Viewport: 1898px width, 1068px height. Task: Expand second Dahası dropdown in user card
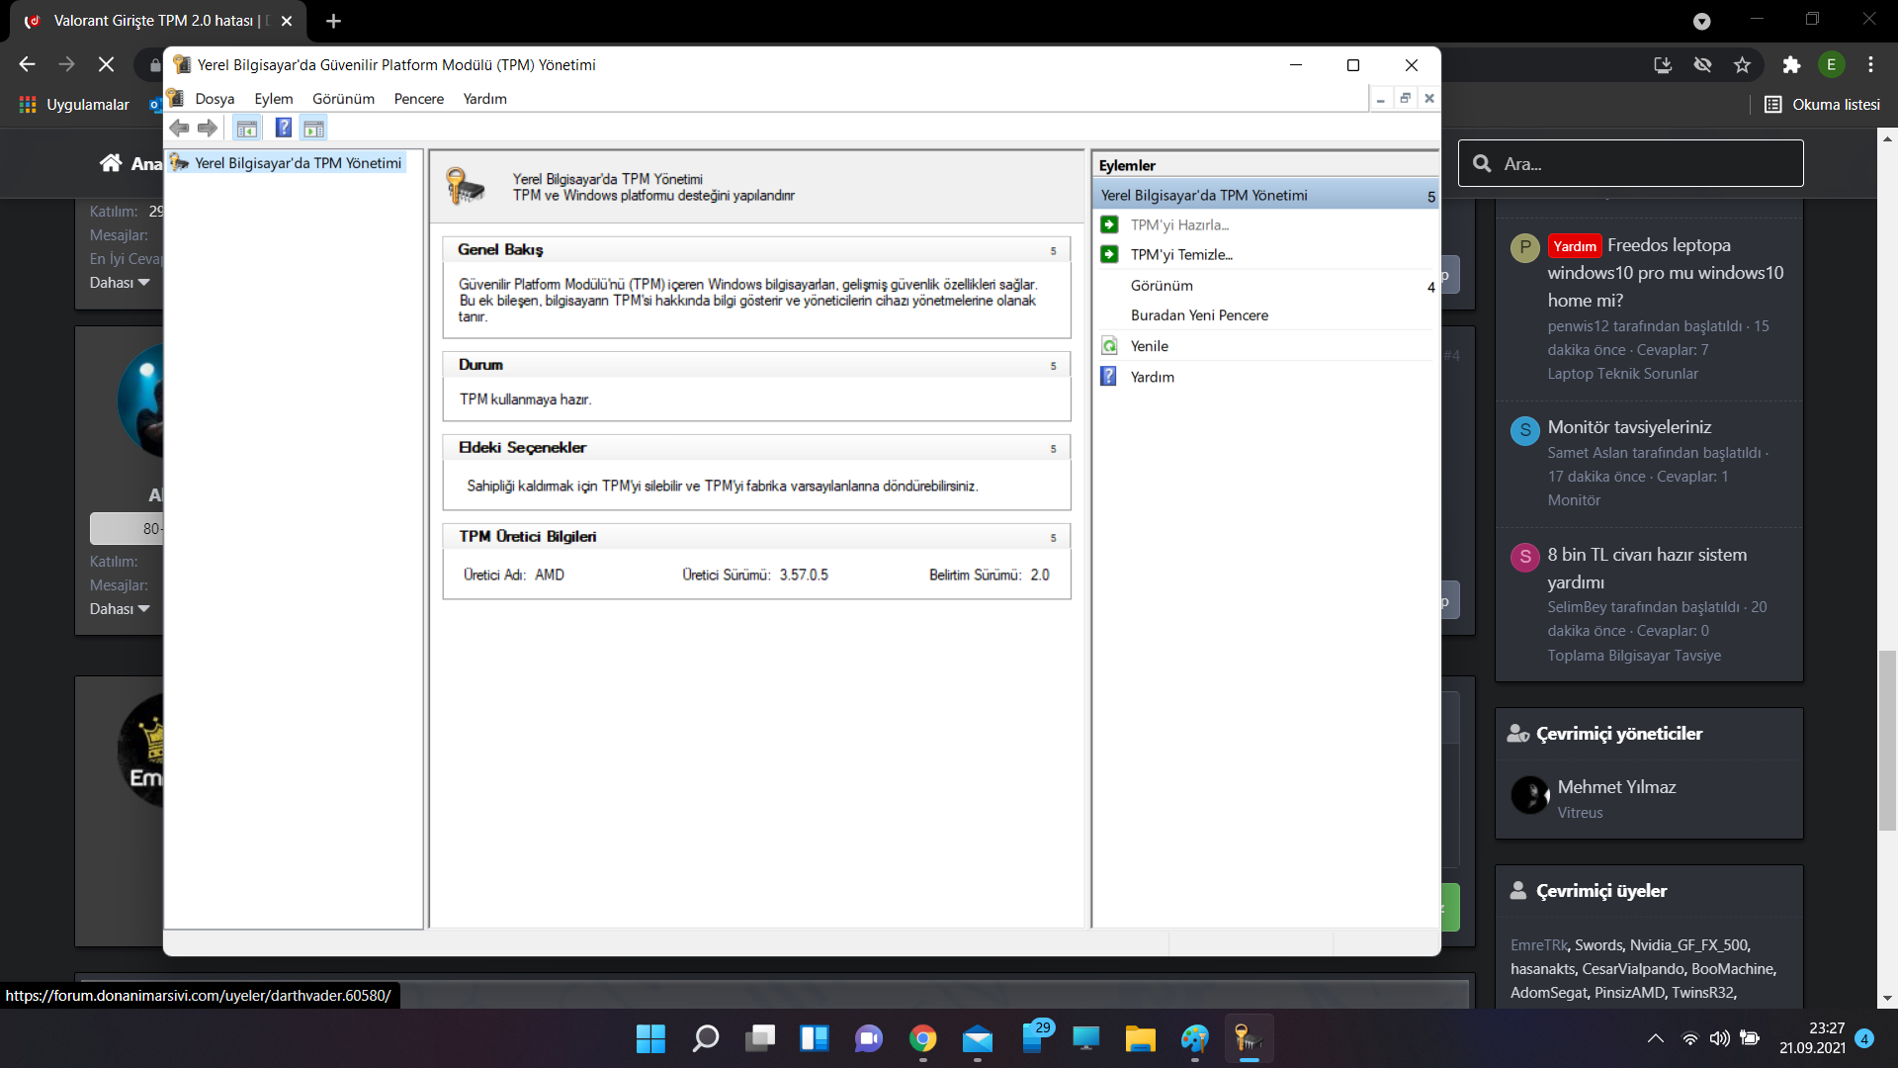click(x=120, y=609)
